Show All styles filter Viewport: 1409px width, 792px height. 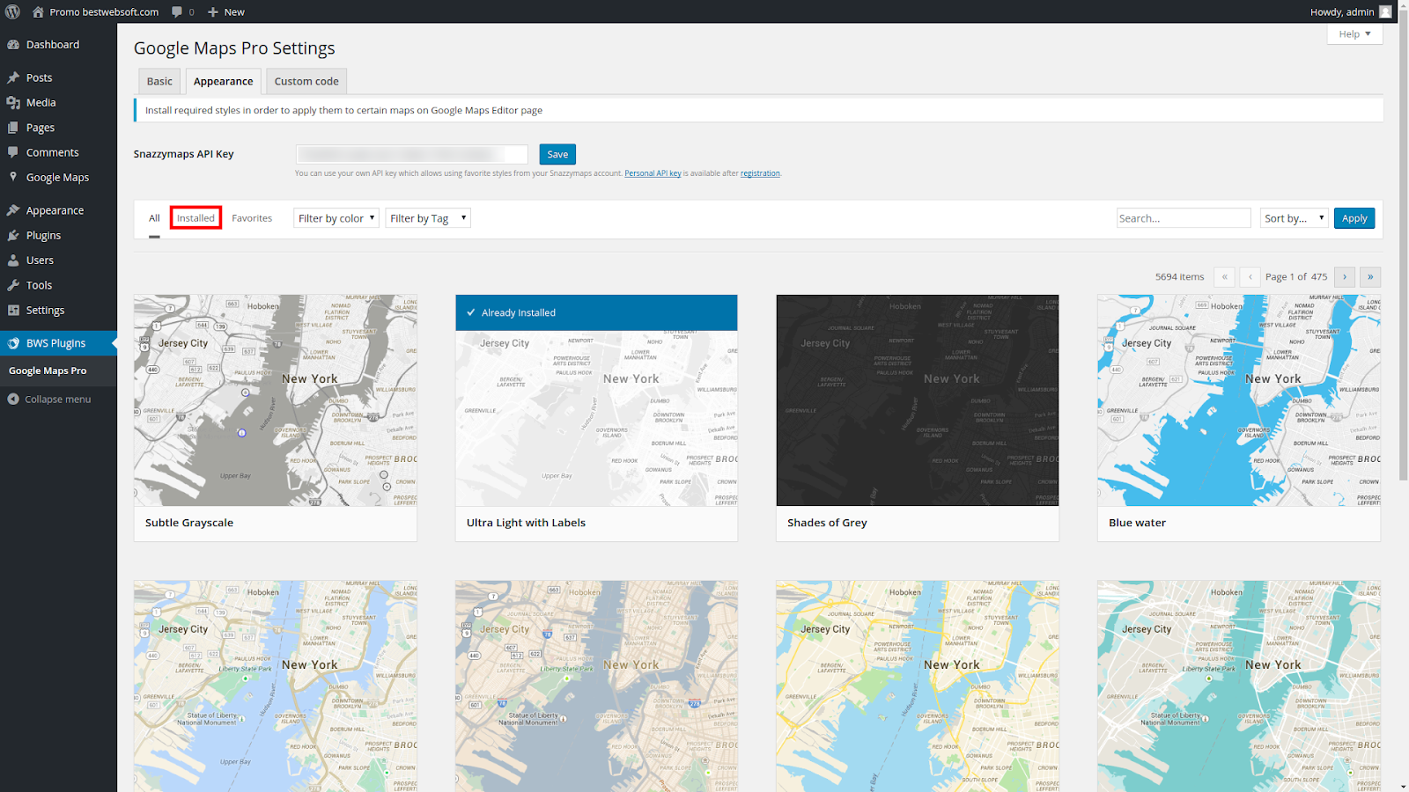click(154, 218)
